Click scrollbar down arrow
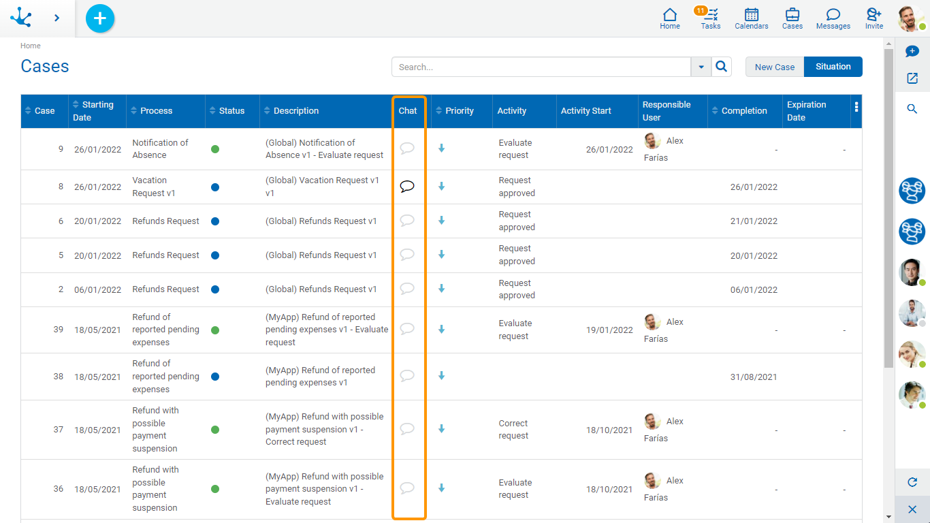 [888, 517]
